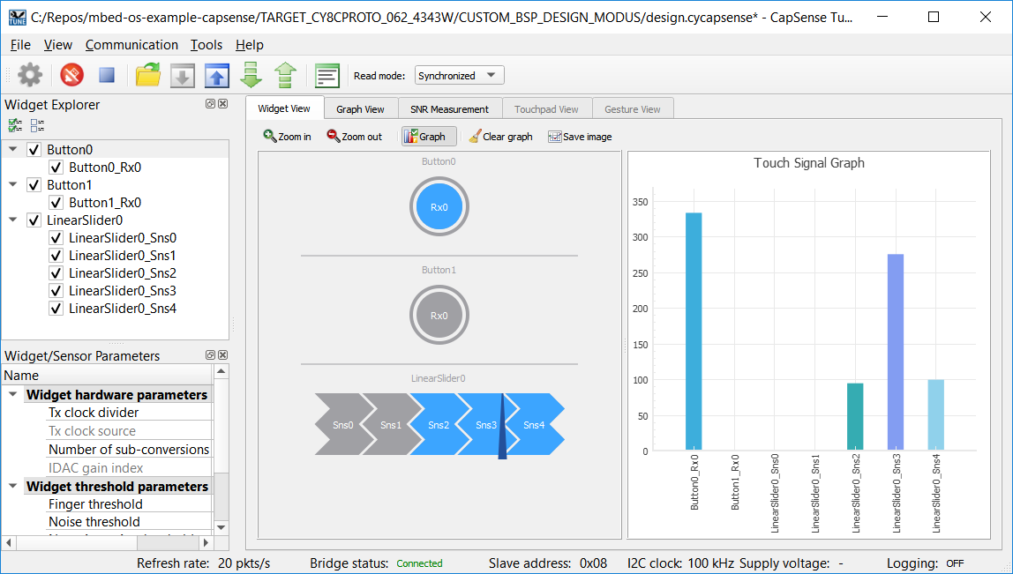Select Tx clock divider parameter

tap(94, 413)
